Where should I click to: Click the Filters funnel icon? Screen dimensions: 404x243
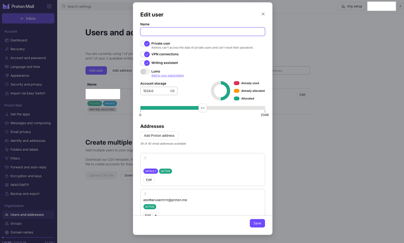7,158
